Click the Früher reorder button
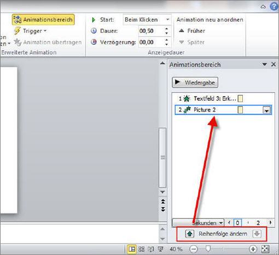Image resolution: width=279 pixels, height=255 pixels. [x=192, y=31]
